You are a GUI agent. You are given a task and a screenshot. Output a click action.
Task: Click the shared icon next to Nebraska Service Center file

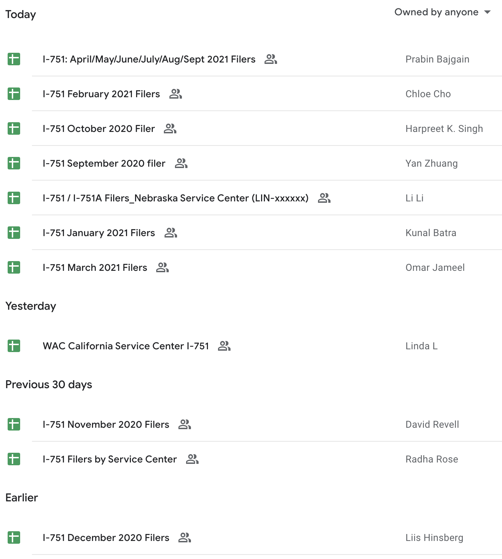(x=324, y=198)
